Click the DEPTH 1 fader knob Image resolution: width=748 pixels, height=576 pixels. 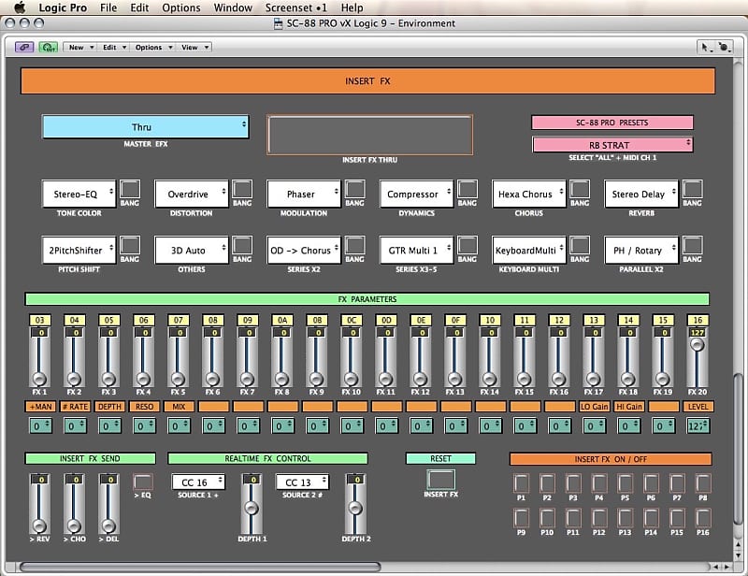(x=252, y=508)
